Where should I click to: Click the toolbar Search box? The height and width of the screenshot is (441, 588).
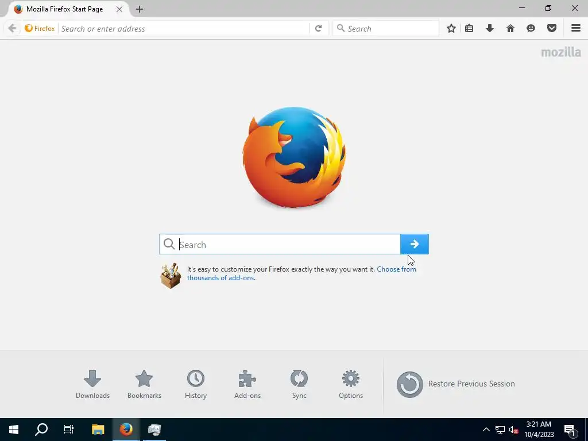(x=386, y=29)
